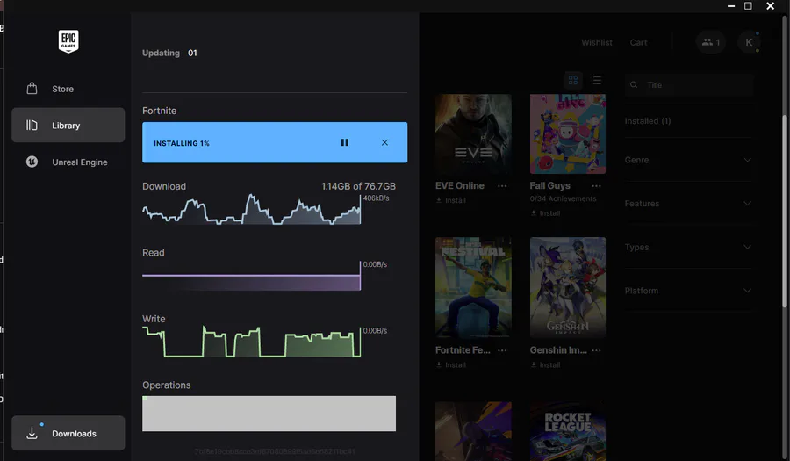Click the Unreal Engine logo icon
The height and width of the screenshot is (461, 790).
point(32,162)
